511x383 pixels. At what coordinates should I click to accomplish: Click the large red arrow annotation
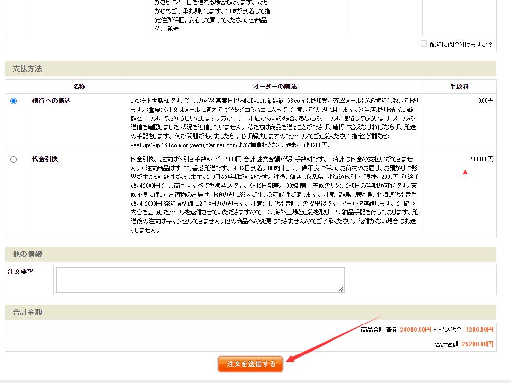click(x=334, y=339)
